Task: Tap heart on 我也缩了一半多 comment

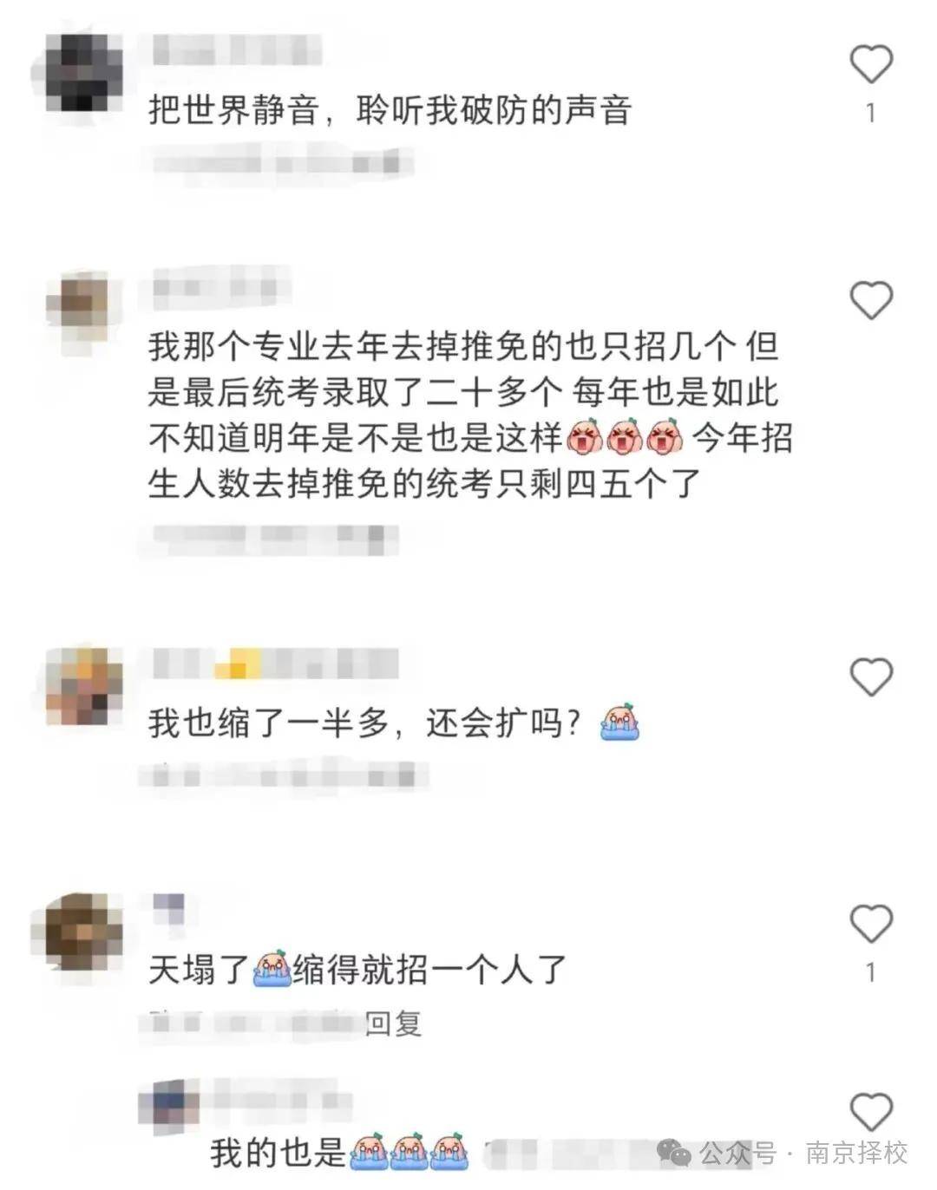Action: 870,677
